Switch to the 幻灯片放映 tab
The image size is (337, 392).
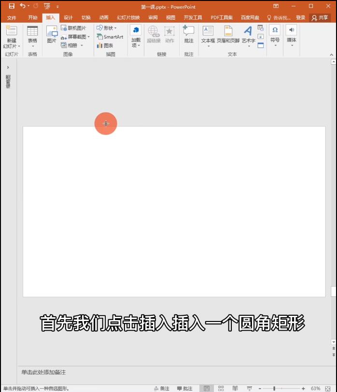pyautogui.click(x=128, y=17)
